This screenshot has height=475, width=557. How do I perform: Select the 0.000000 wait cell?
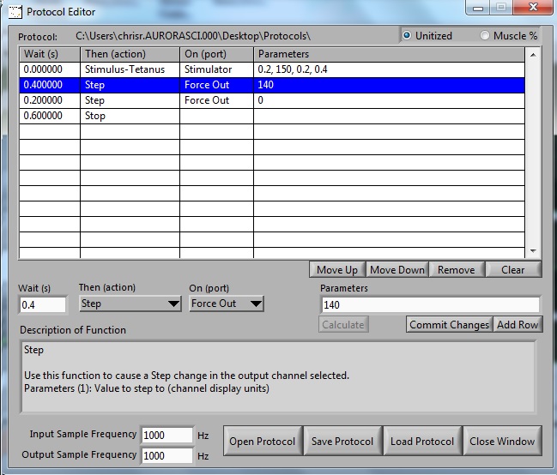50,69
